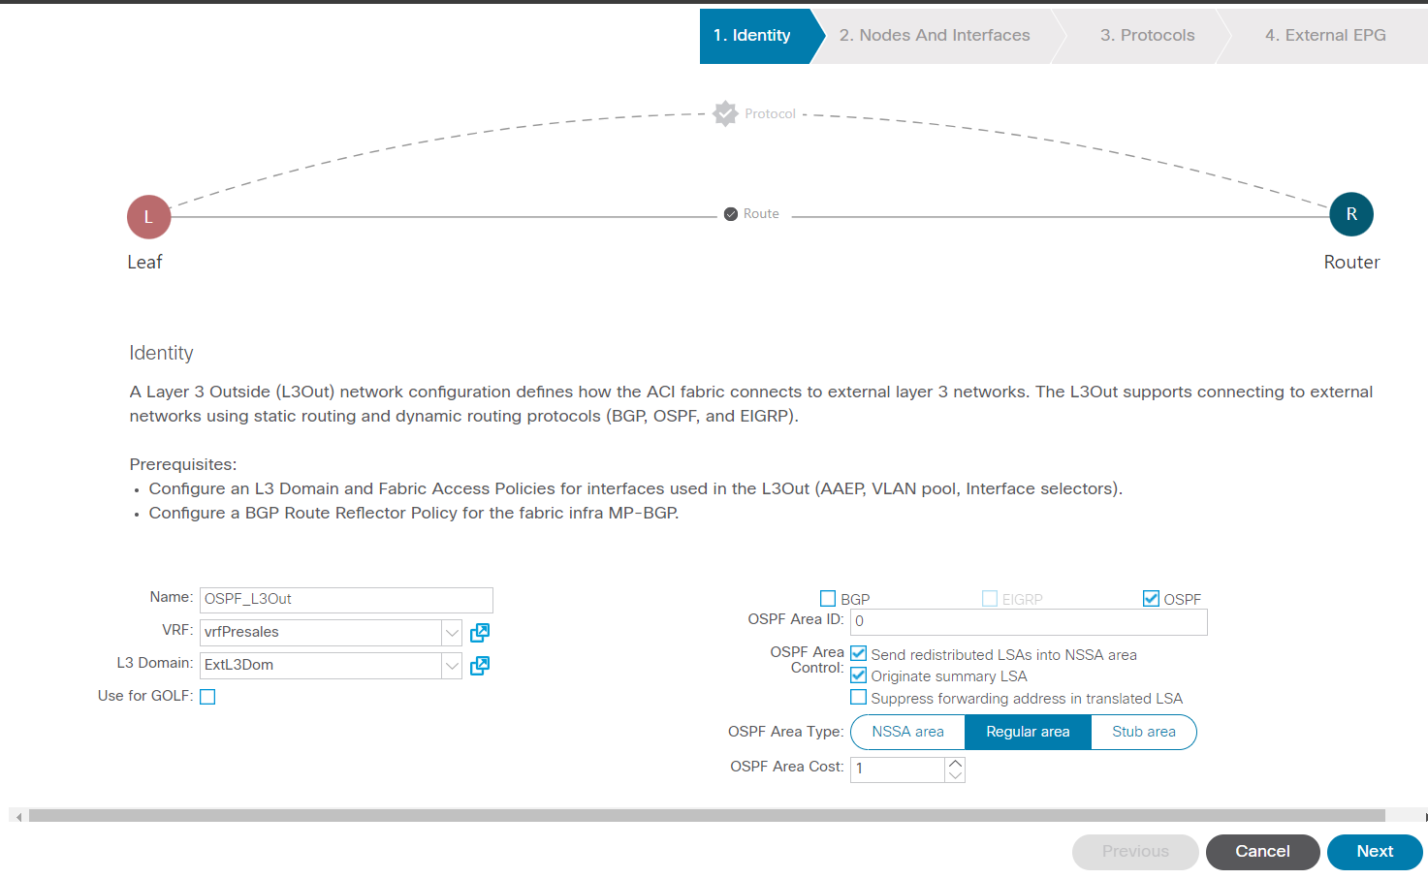Click the OSPF Area Cost value field
This screenshot has width=1428, height=879.
point(898,769)
